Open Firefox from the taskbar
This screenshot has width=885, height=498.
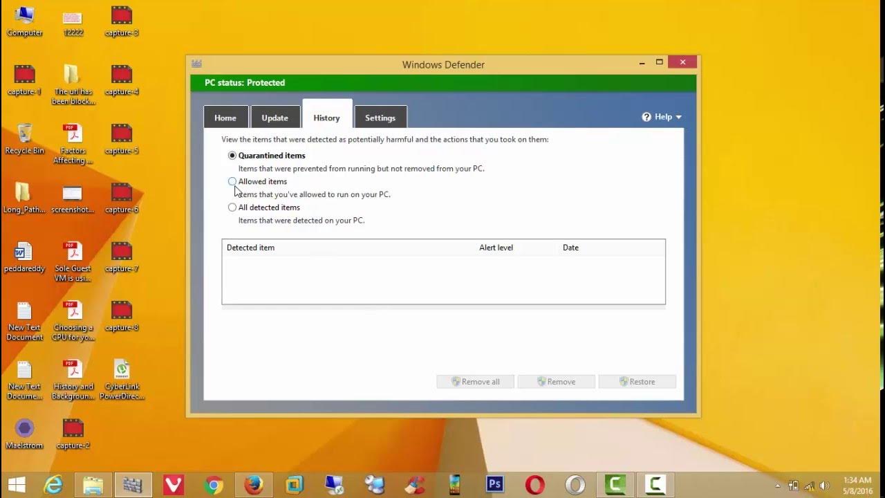click(254, 484)
